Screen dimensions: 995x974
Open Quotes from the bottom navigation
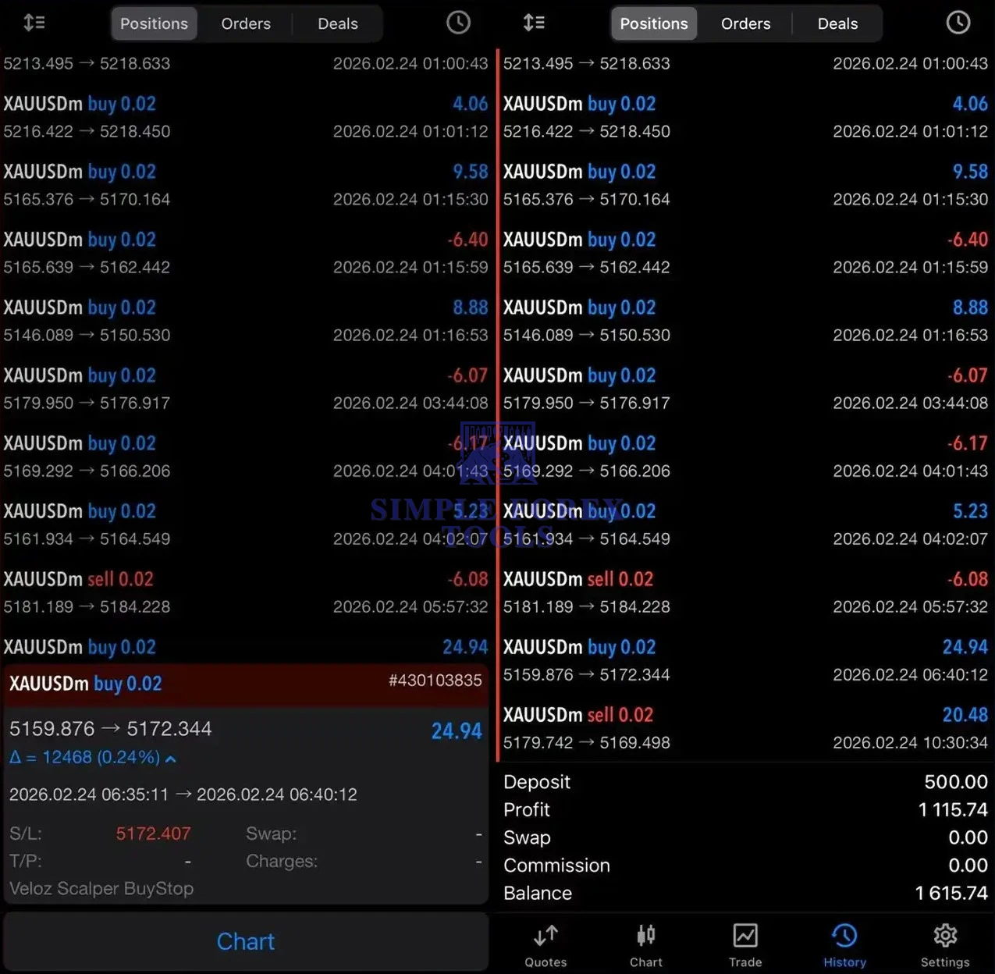click(545, 944)
